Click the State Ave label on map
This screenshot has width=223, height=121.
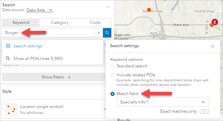(x=180, y=25)
